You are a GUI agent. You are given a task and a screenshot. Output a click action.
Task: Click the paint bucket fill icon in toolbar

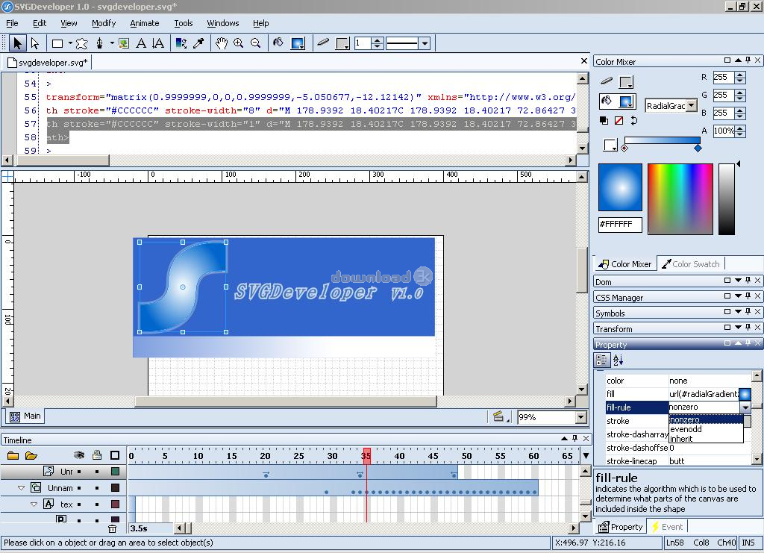[x=278, y=43]
